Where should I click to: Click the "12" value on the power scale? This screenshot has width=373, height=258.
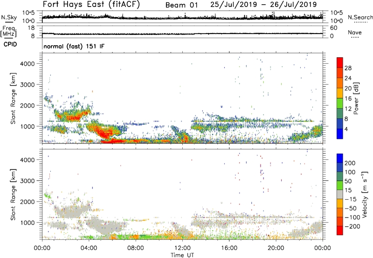[x=348, y=109]
